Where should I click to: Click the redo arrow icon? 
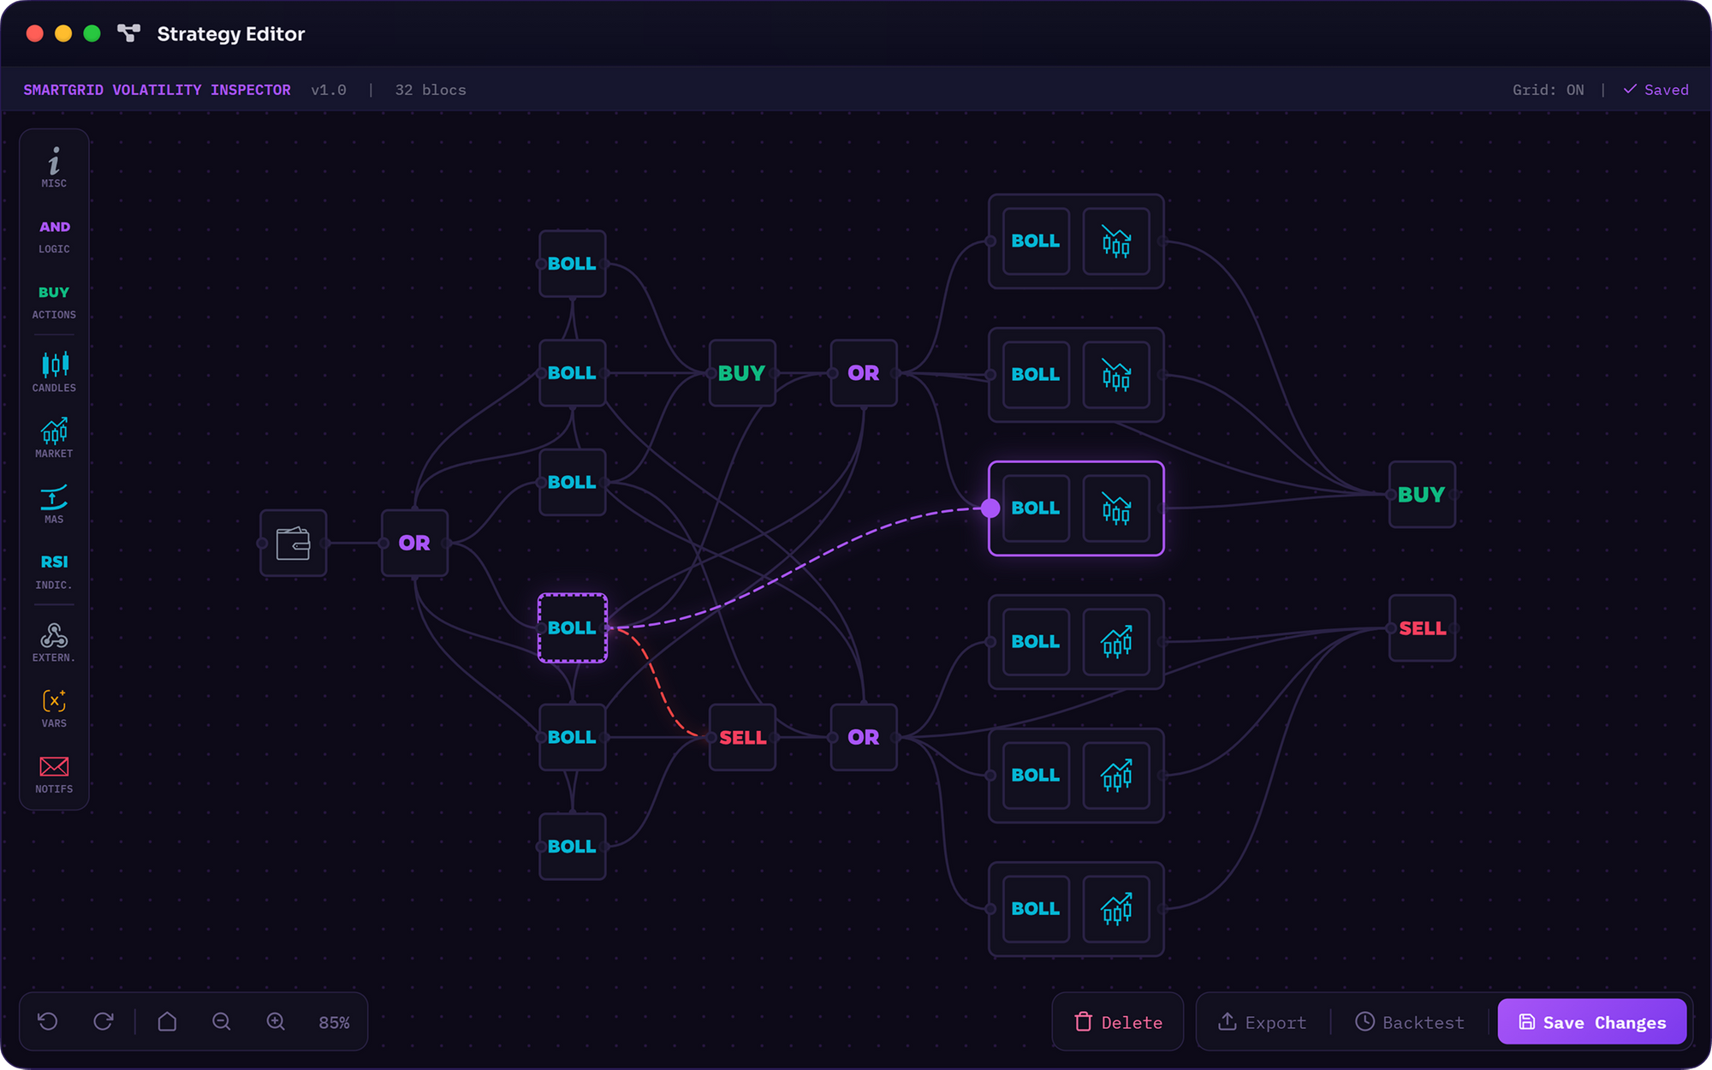104,1021
